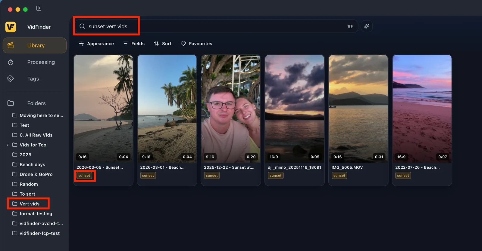The height and width of the screenshot is (251, 482).
Task: Go to the Library section
Action: click(x=35, y=45)
